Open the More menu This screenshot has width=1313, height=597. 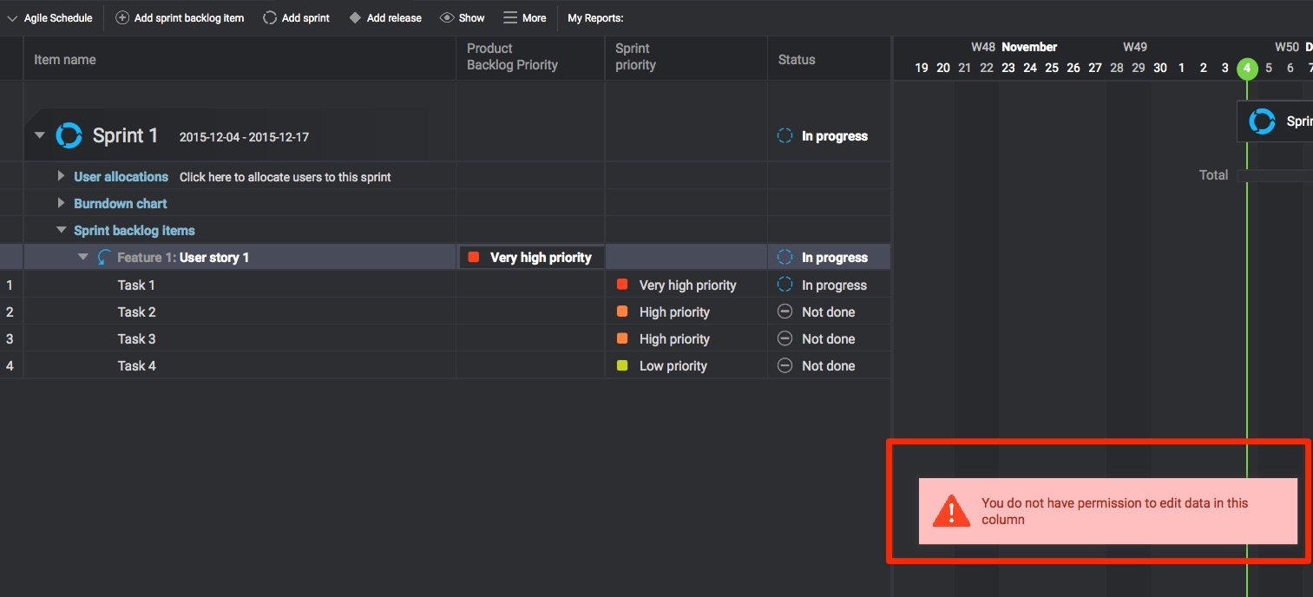(x=524, y=17)
